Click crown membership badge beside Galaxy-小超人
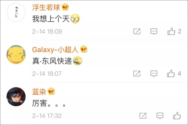This screenshot has height=125, width=188. click(84, 49)
